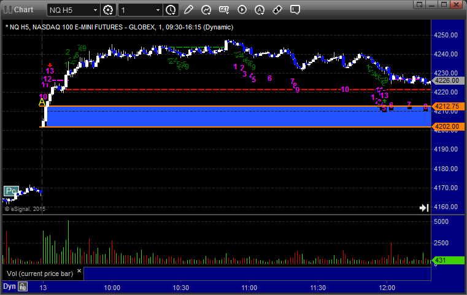This screenshot has width=467, height=295.
Task: Open the GET studies menu
Action: coord(224,10)
